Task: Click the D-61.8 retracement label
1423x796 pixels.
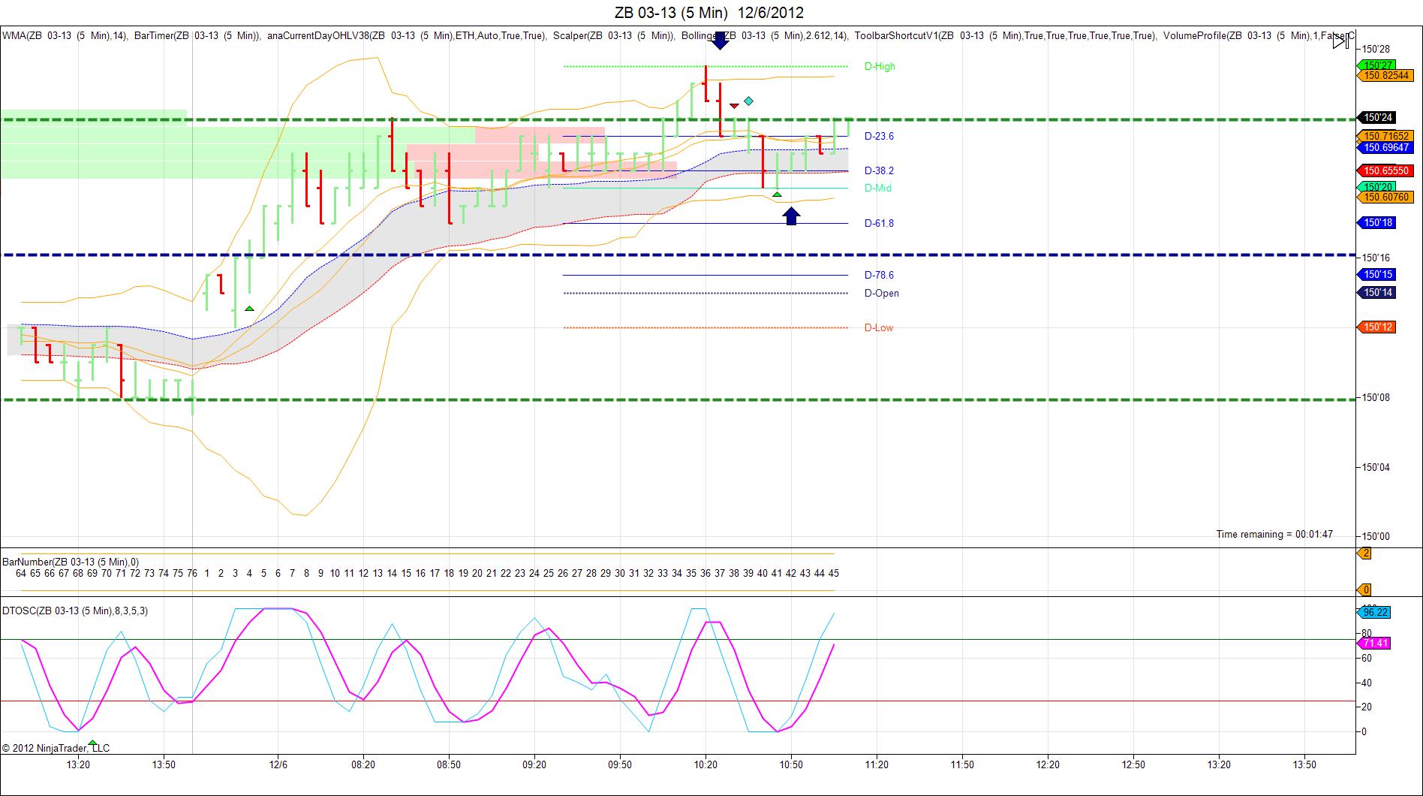Action: pyautogui.click(x=879, y=223)
